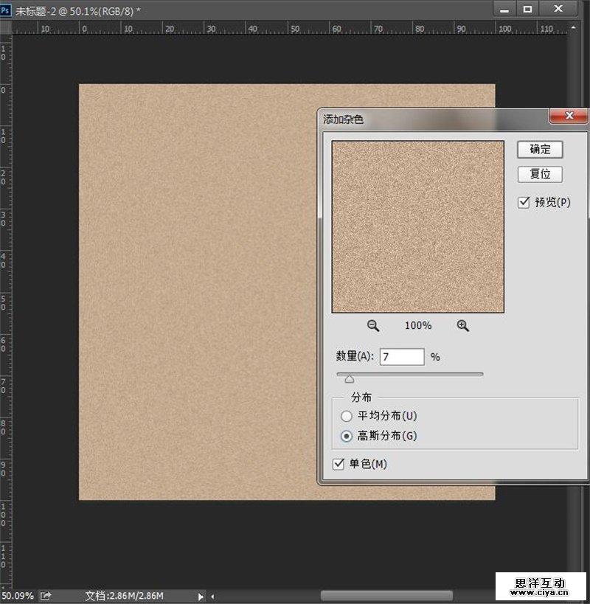
Task: Click the zoom out magnifier in preview
Action: click(x=373, y=326)
